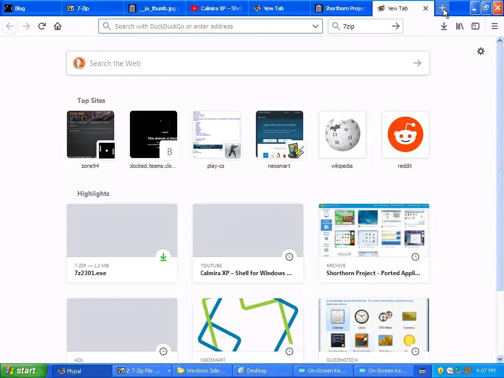Toggle the sidebar icon in toolbar

(475, 26)
